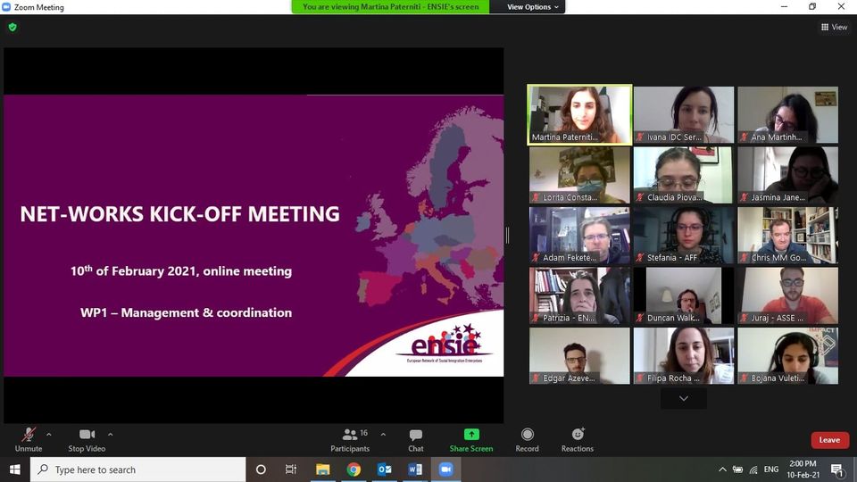The height and width of the screenshot is (482, 857).
Task: Expand the arrow beside Participants
Action: (x=383, y=435)
